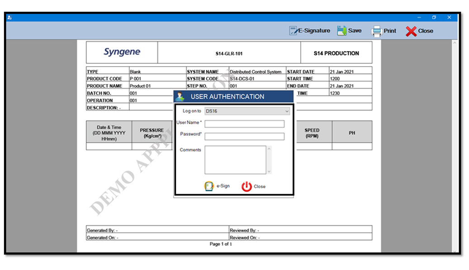Click the Reviewed On field
469x270 pixels.
point(301,237)
